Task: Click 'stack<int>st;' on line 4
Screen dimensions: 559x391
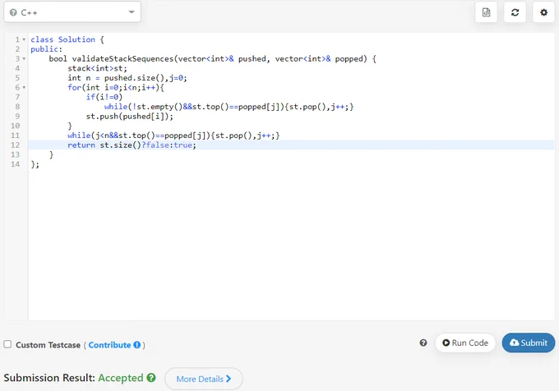Action: pos(97,68)
